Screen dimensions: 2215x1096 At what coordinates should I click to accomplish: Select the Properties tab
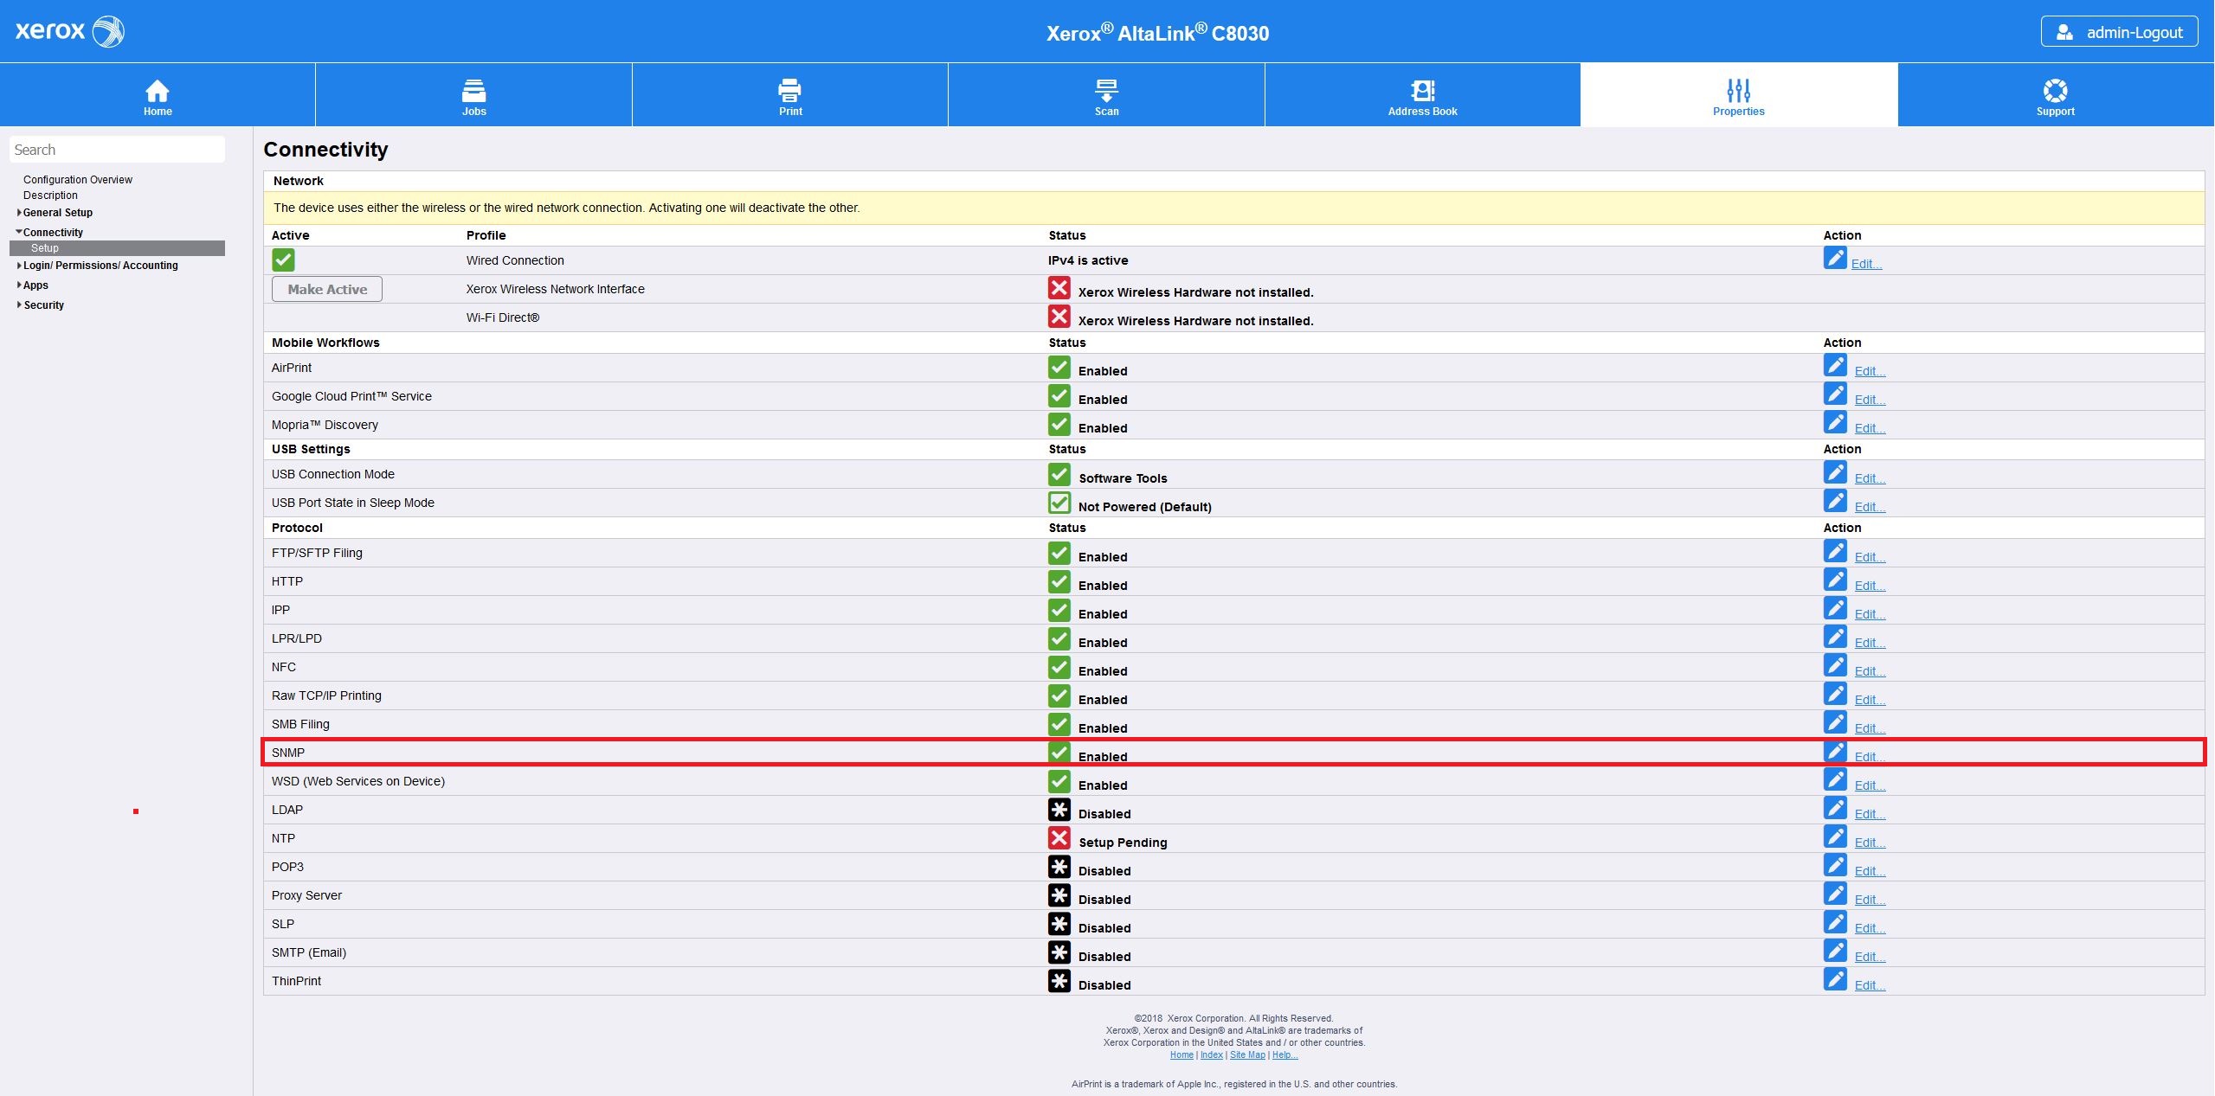click(x=1739, y=94)
